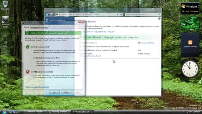Image resolution: width=202 pixels, height=114 pixels.
Task: Click Windows Firewall Settings taskbar button
Action: (83, 112)
